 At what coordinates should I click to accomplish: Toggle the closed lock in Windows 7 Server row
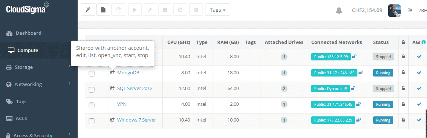tap(403, 120)
